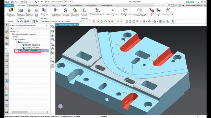This screenshot has width=211, height=118.
Task: Select POCKET_ROUGHING operation in navigator
Action: pyautogui.click(x=32, y=45)
